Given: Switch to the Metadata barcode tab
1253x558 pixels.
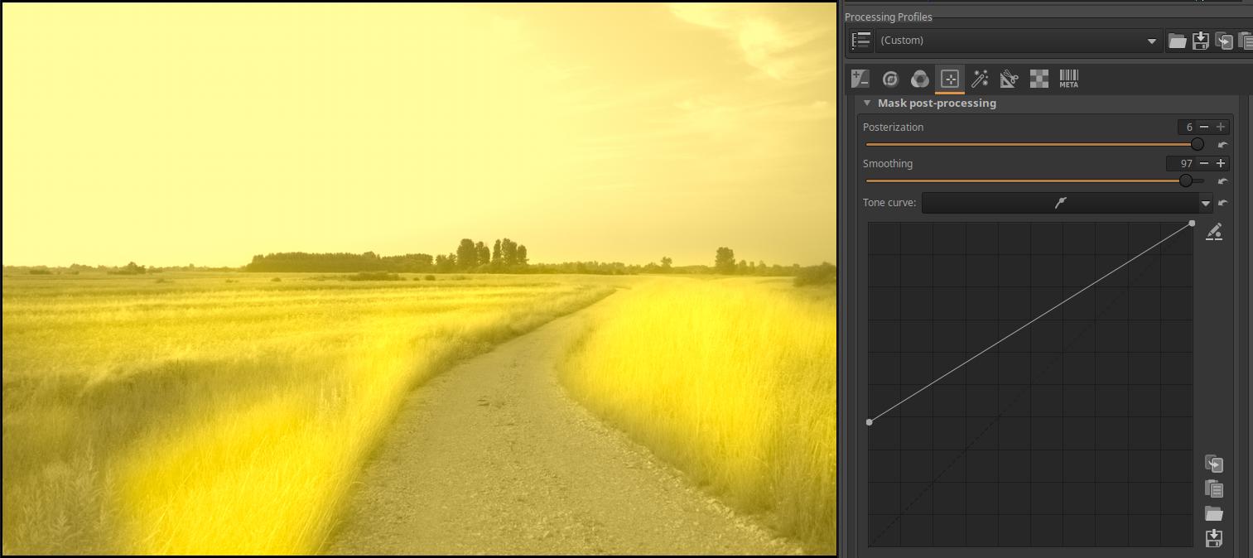Looking at the screenshot, I should [x=1068, y=79].
